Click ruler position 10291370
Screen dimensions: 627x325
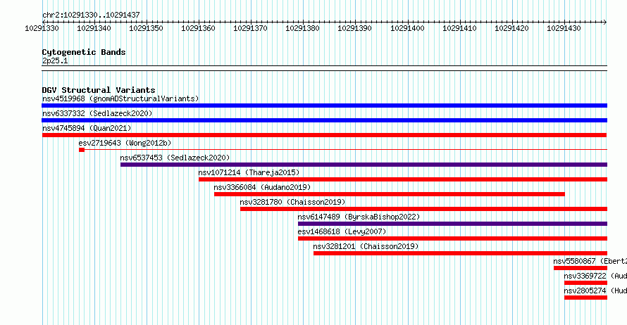(x=250, y=28)
